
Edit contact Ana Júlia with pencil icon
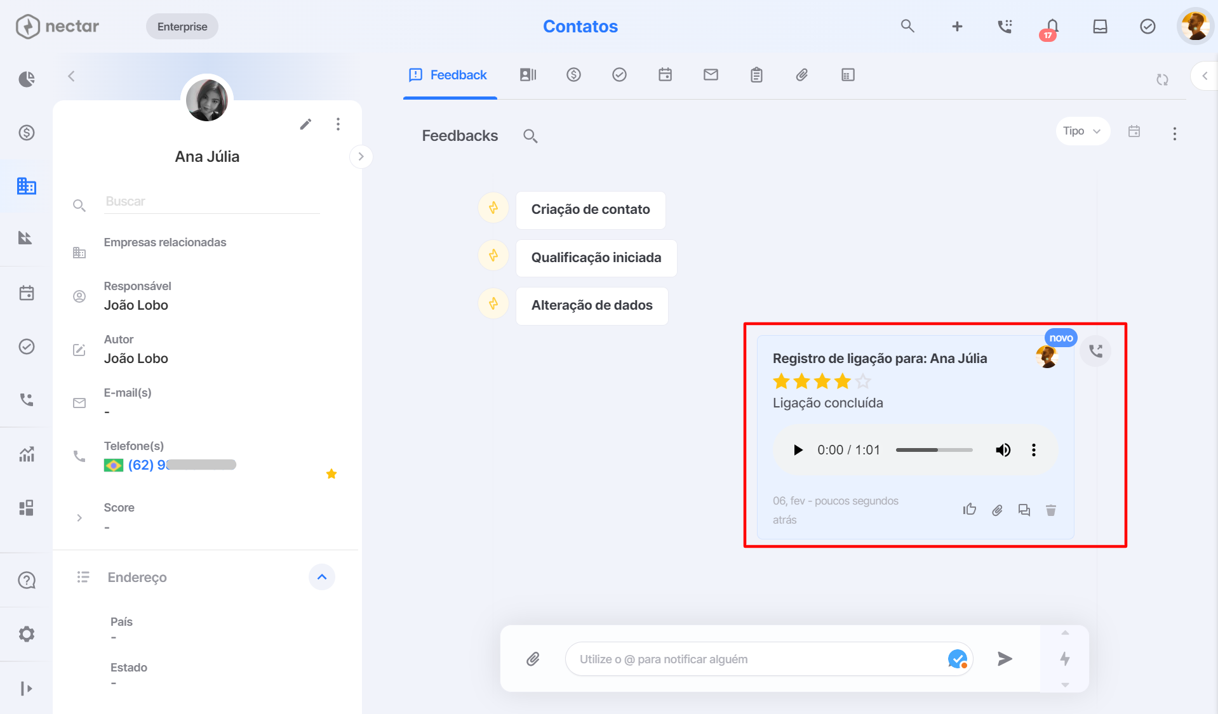pos(305,124)
